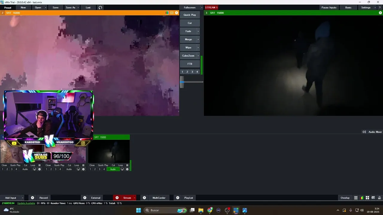Open settings gear of SRT 15000 output
Screen dimensions: 383x215
(380, 13)
